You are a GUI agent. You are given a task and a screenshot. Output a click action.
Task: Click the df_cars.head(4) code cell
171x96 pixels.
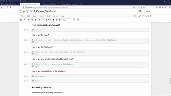[x=90, y=76]
